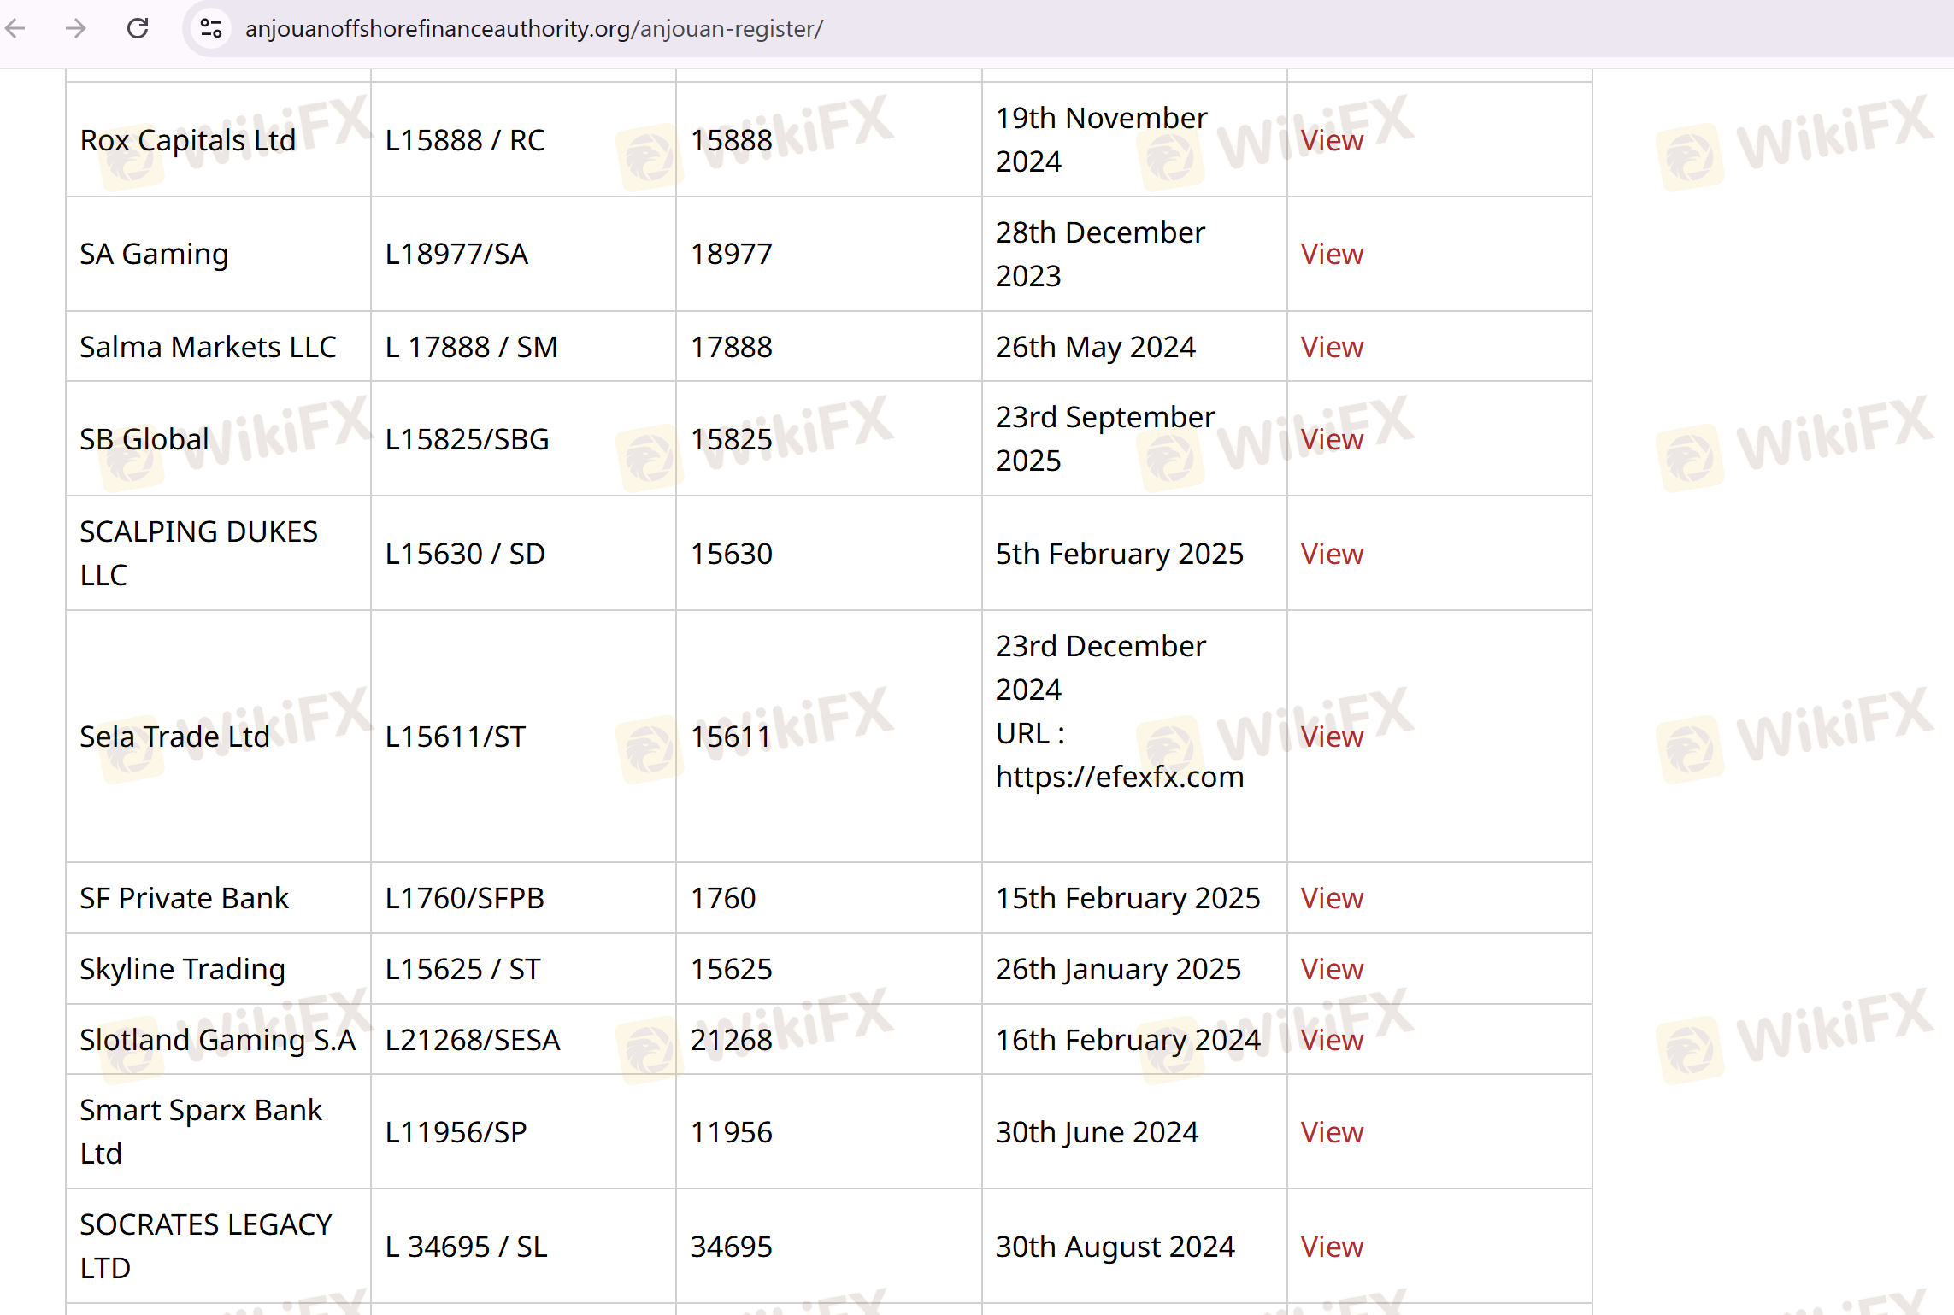Select the date '28th December 2023'
The height and width of the screenshot is (1315, 1954).
1101,254
